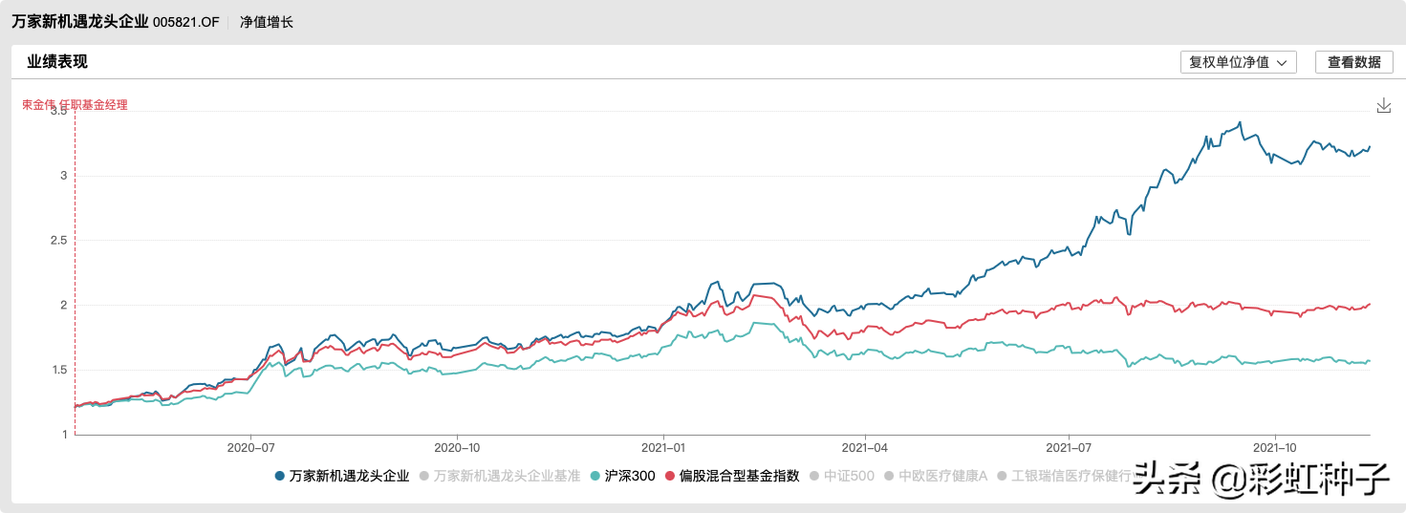Click the fund title 万家新机遇龙头企业 at top
This screenshot has height=513, width=1406.
[80, 21]
